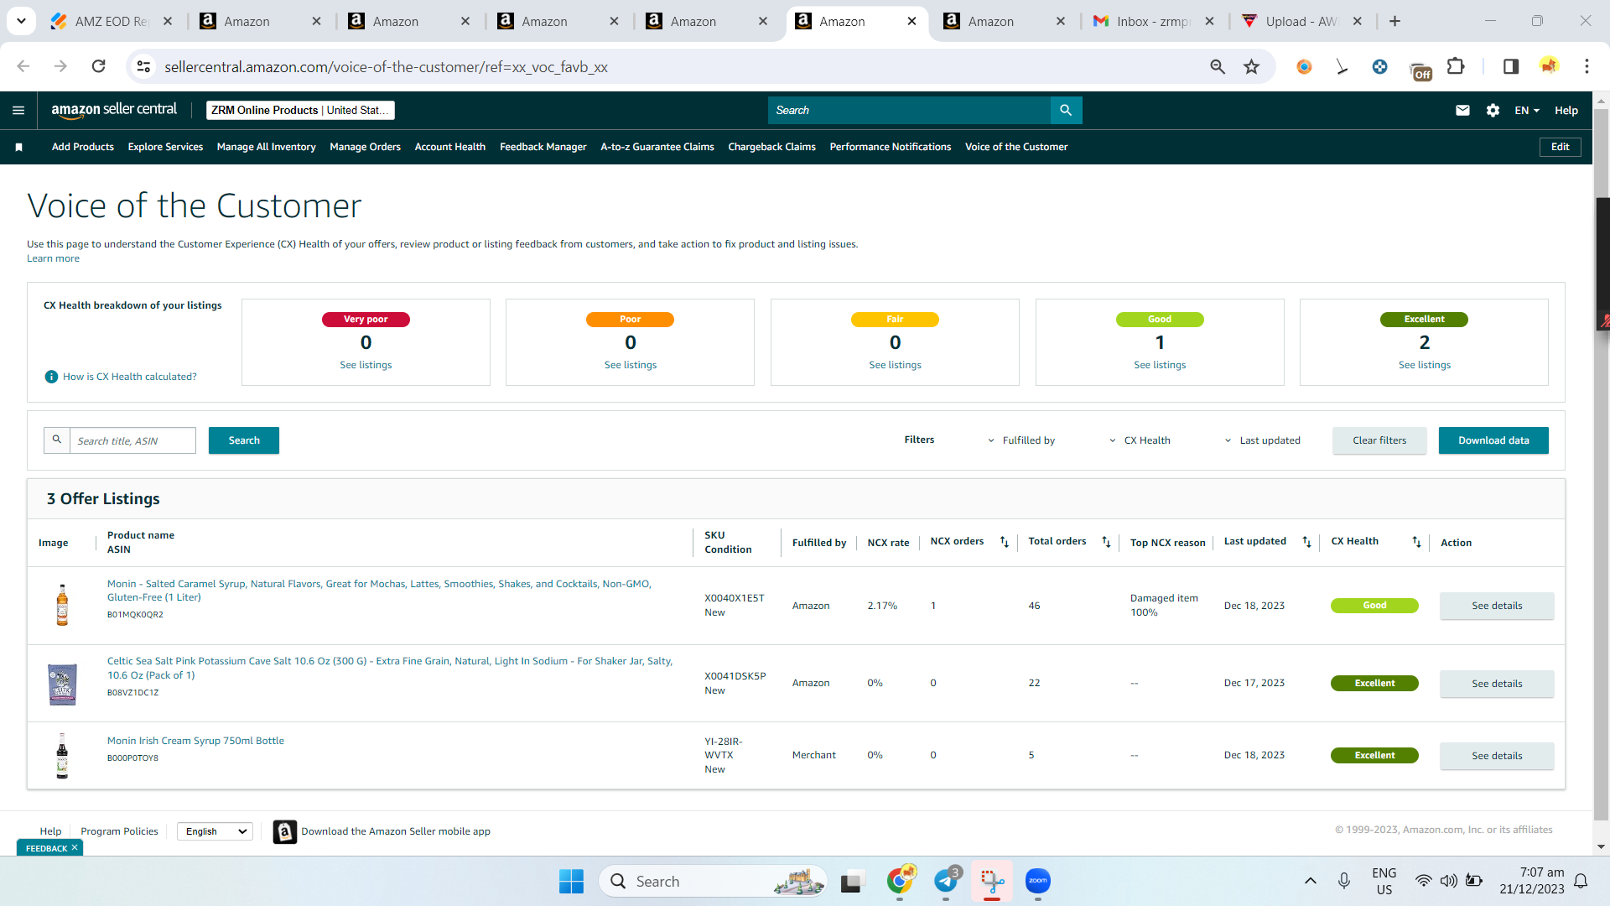
Task: Show hidden system tray icons
Action: [1310, 881]
